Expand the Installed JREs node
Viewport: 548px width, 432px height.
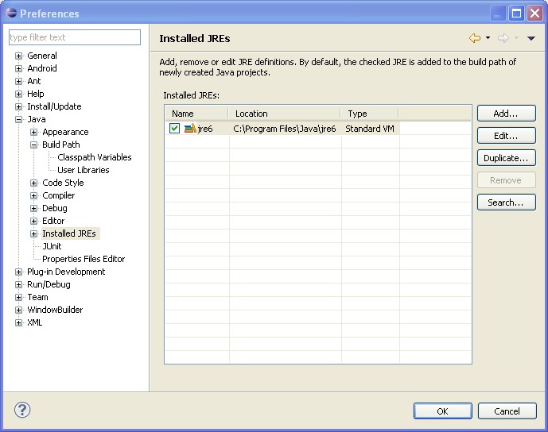(34, 233)
